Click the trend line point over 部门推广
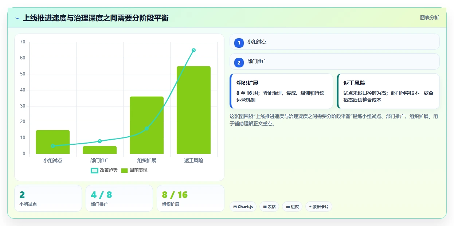Image resolution: width=454 pixels, height=226 pixels. (100, 141)
